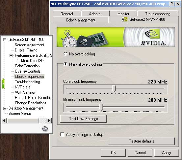
Task: Select Performance & Quality Settings tree item
Action: click(x=33, y=55)
